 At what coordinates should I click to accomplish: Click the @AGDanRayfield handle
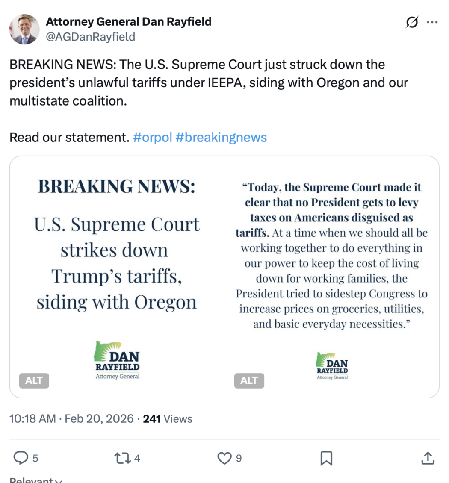[x=90, y=37]
